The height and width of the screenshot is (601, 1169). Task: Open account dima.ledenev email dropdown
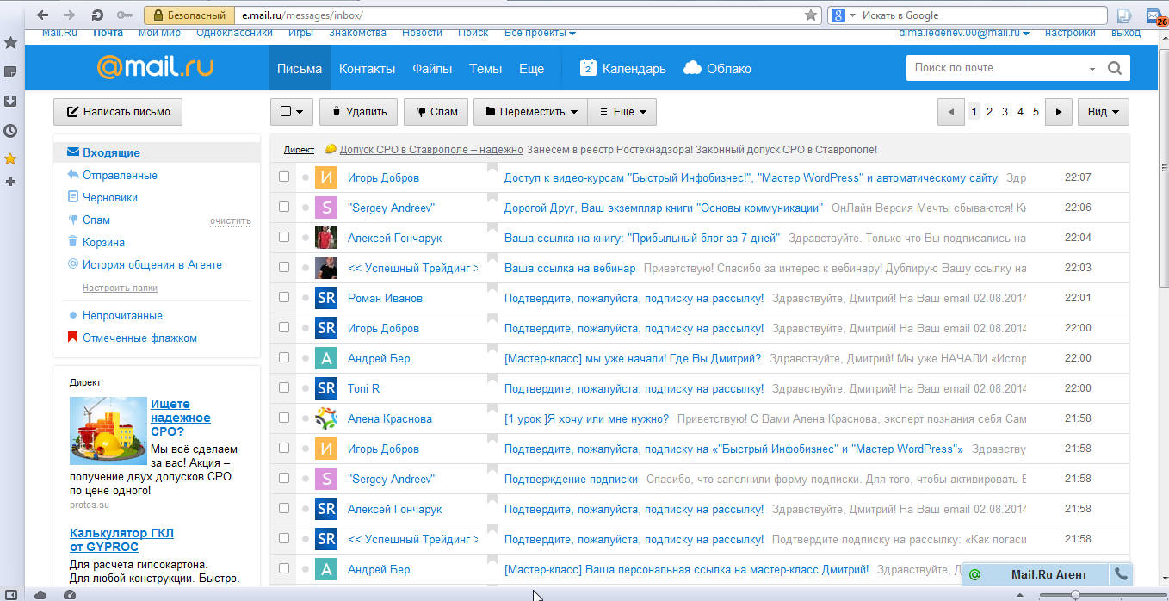click(964, 33)
